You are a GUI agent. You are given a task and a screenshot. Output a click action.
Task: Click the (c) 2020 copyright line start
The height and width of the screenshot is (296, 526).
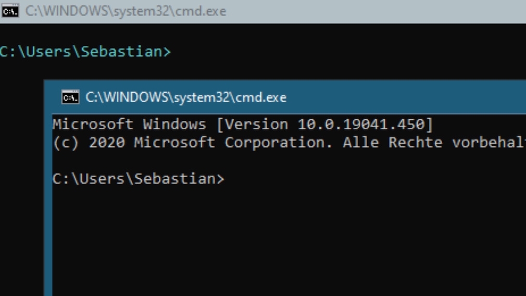[x=89, y=143]
